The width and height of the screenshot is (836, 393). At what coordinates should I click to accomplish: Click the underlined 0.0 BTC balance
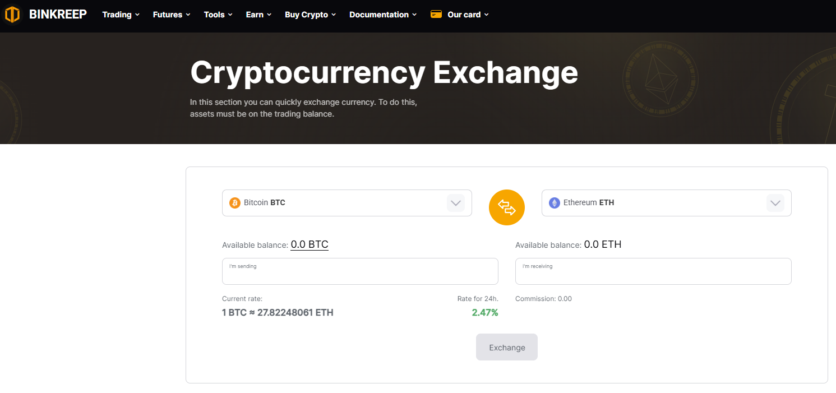[310, 244]
